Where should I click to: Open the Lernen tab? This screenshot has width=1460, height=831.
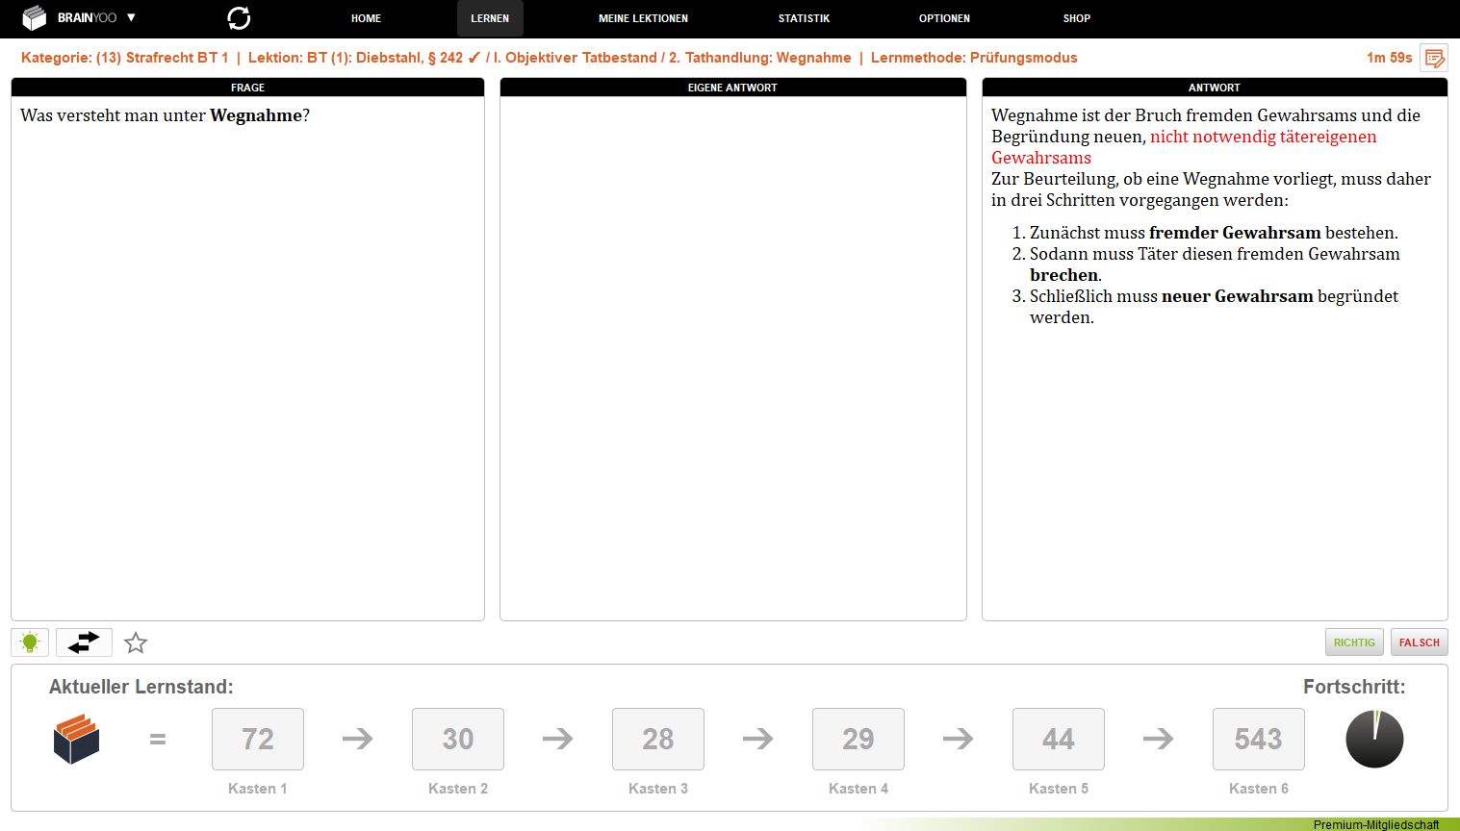(x=490, y=18)
